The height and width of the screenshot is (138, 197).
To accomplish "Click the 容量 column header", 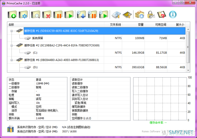I will point(134,24).
